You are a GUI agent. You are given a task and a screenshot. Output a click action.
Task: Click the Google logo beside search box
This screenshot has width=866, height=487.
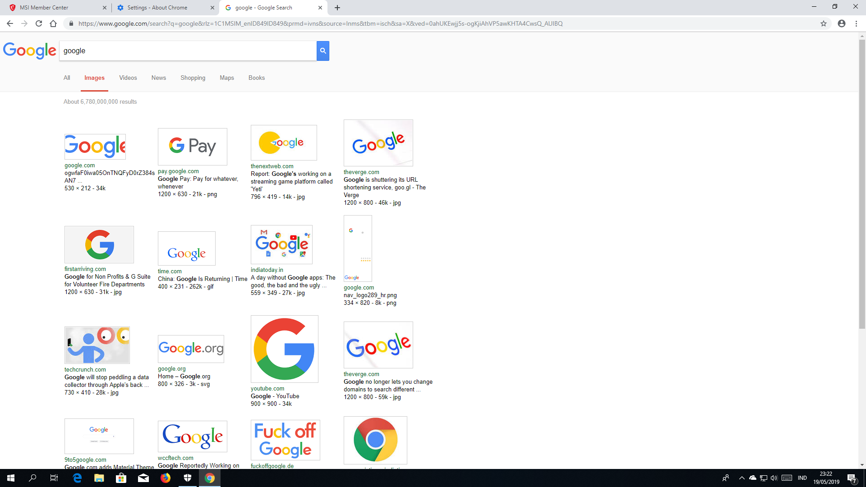click(30, 51)
